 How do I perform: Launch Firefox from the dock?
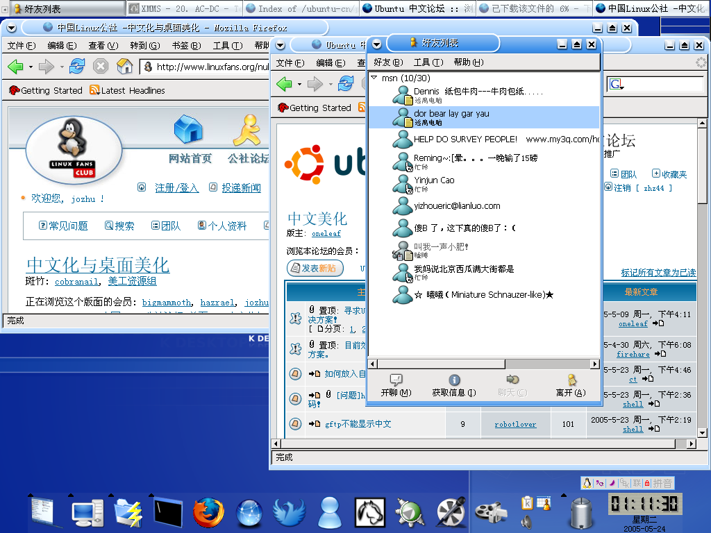208,513
